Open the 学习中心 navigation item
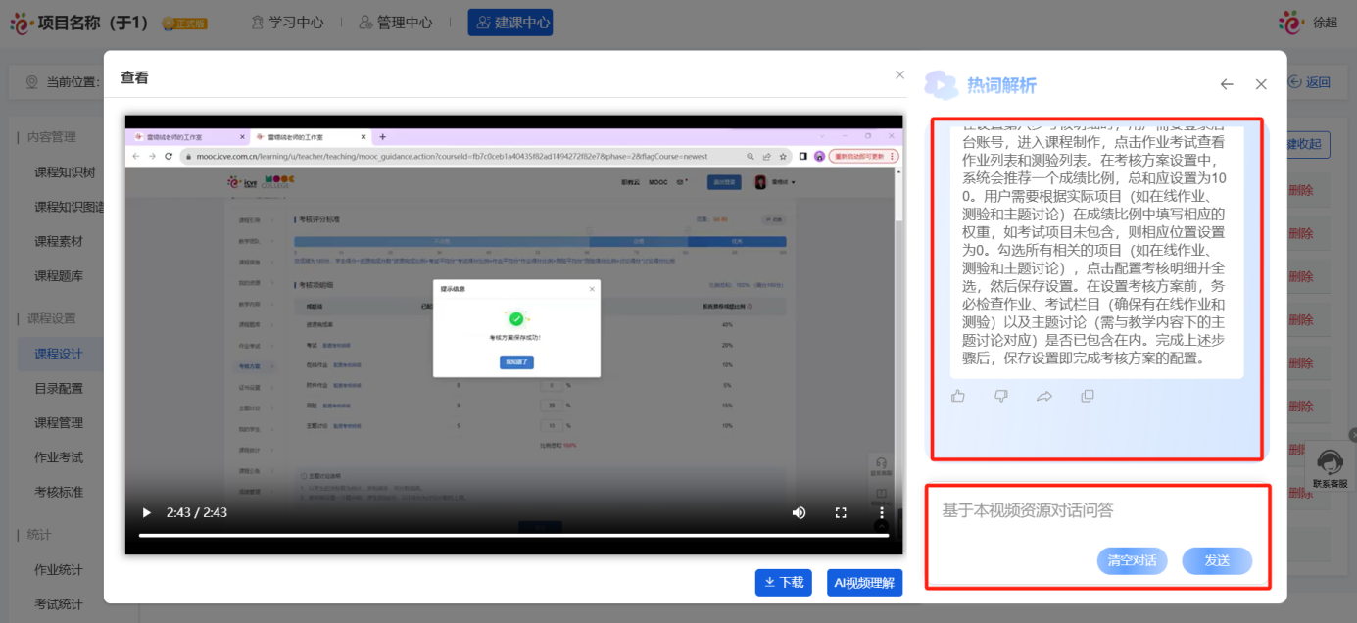Viewport: 1357px width, 623px height. tap(288, 21)
